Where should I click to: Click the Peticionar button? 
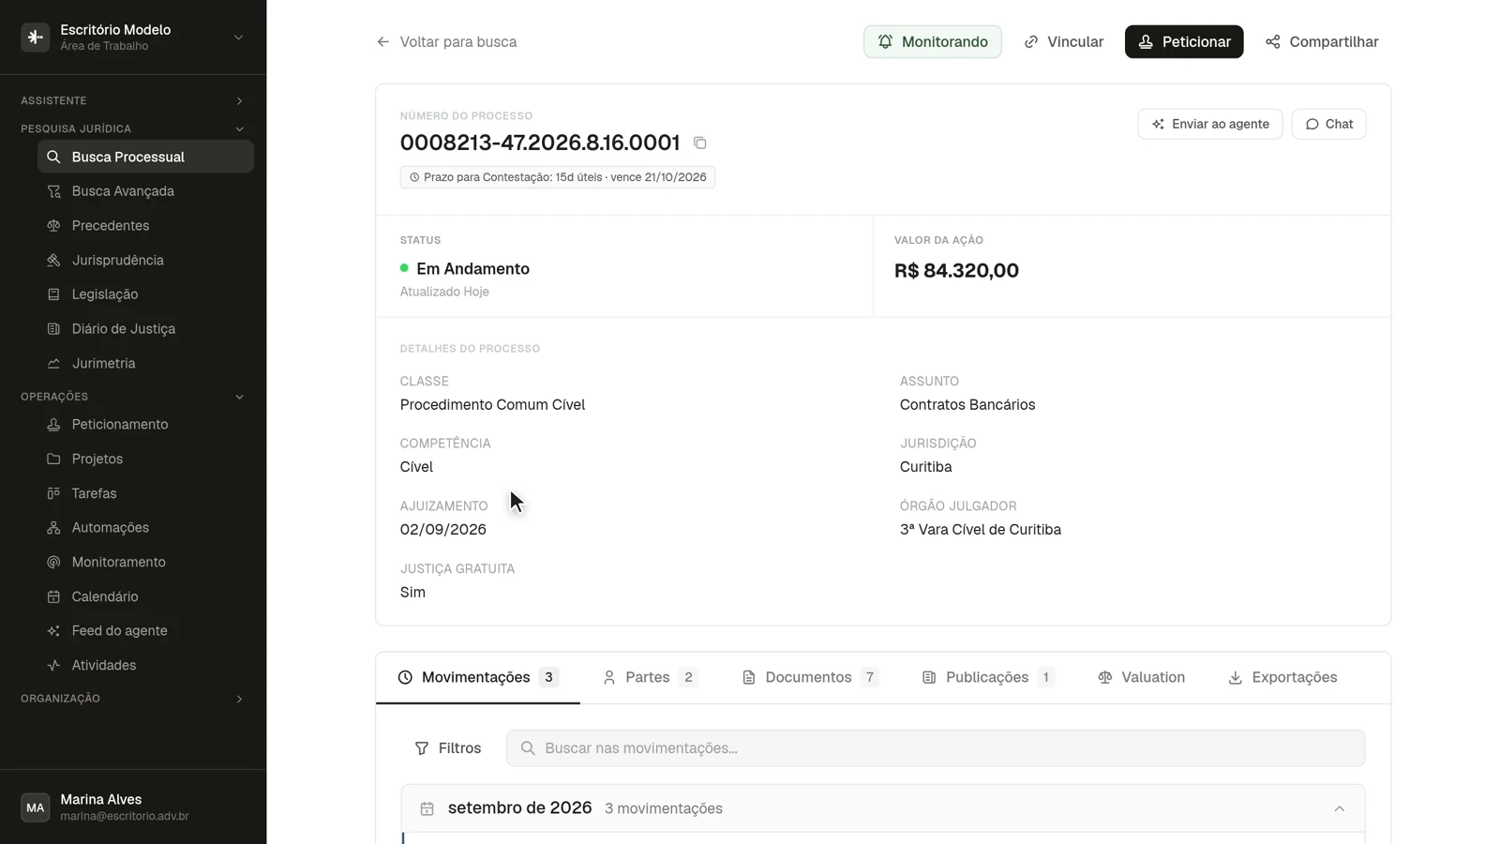(x=1184, y=41)
